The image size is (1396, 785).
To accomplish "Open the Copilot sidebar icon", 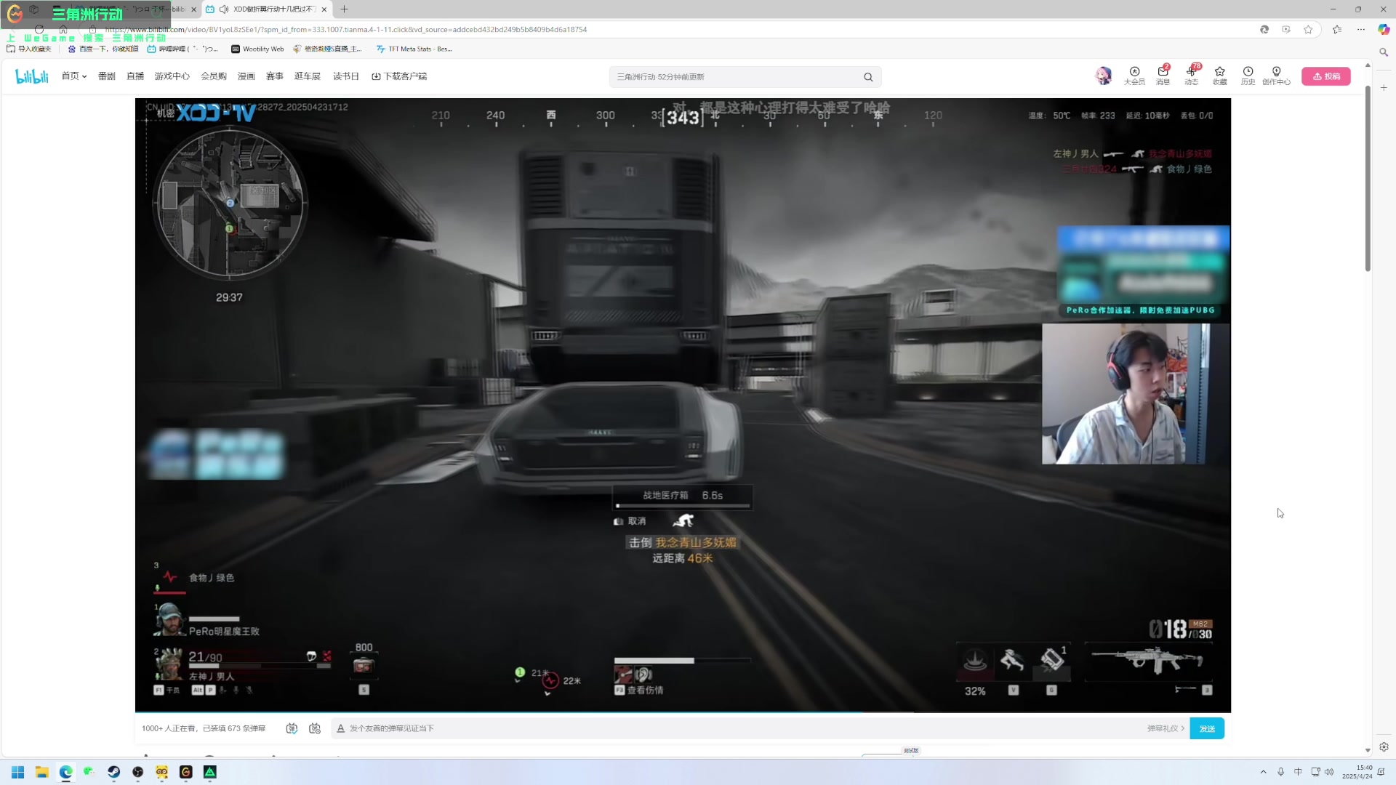I will (1384, 30).
